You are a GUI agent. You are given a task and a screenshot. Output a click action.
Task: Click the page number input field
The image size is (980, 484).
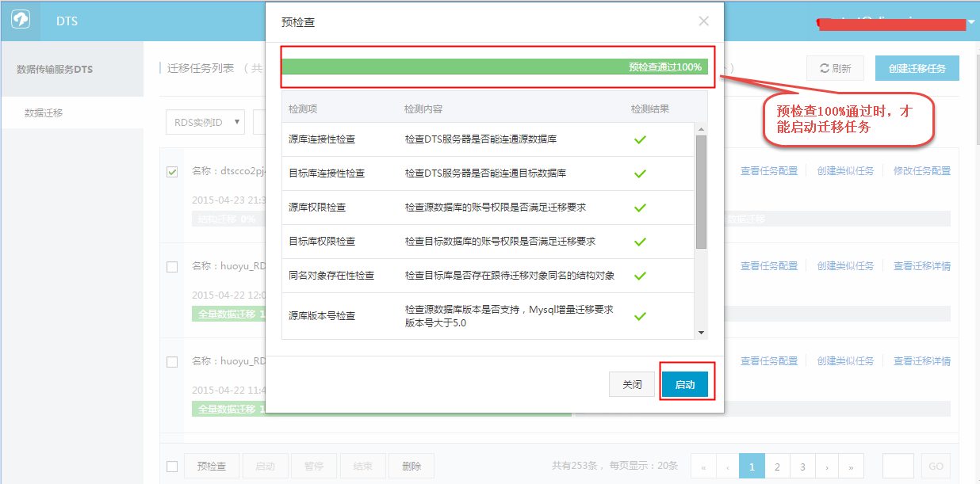pos(898,467)
